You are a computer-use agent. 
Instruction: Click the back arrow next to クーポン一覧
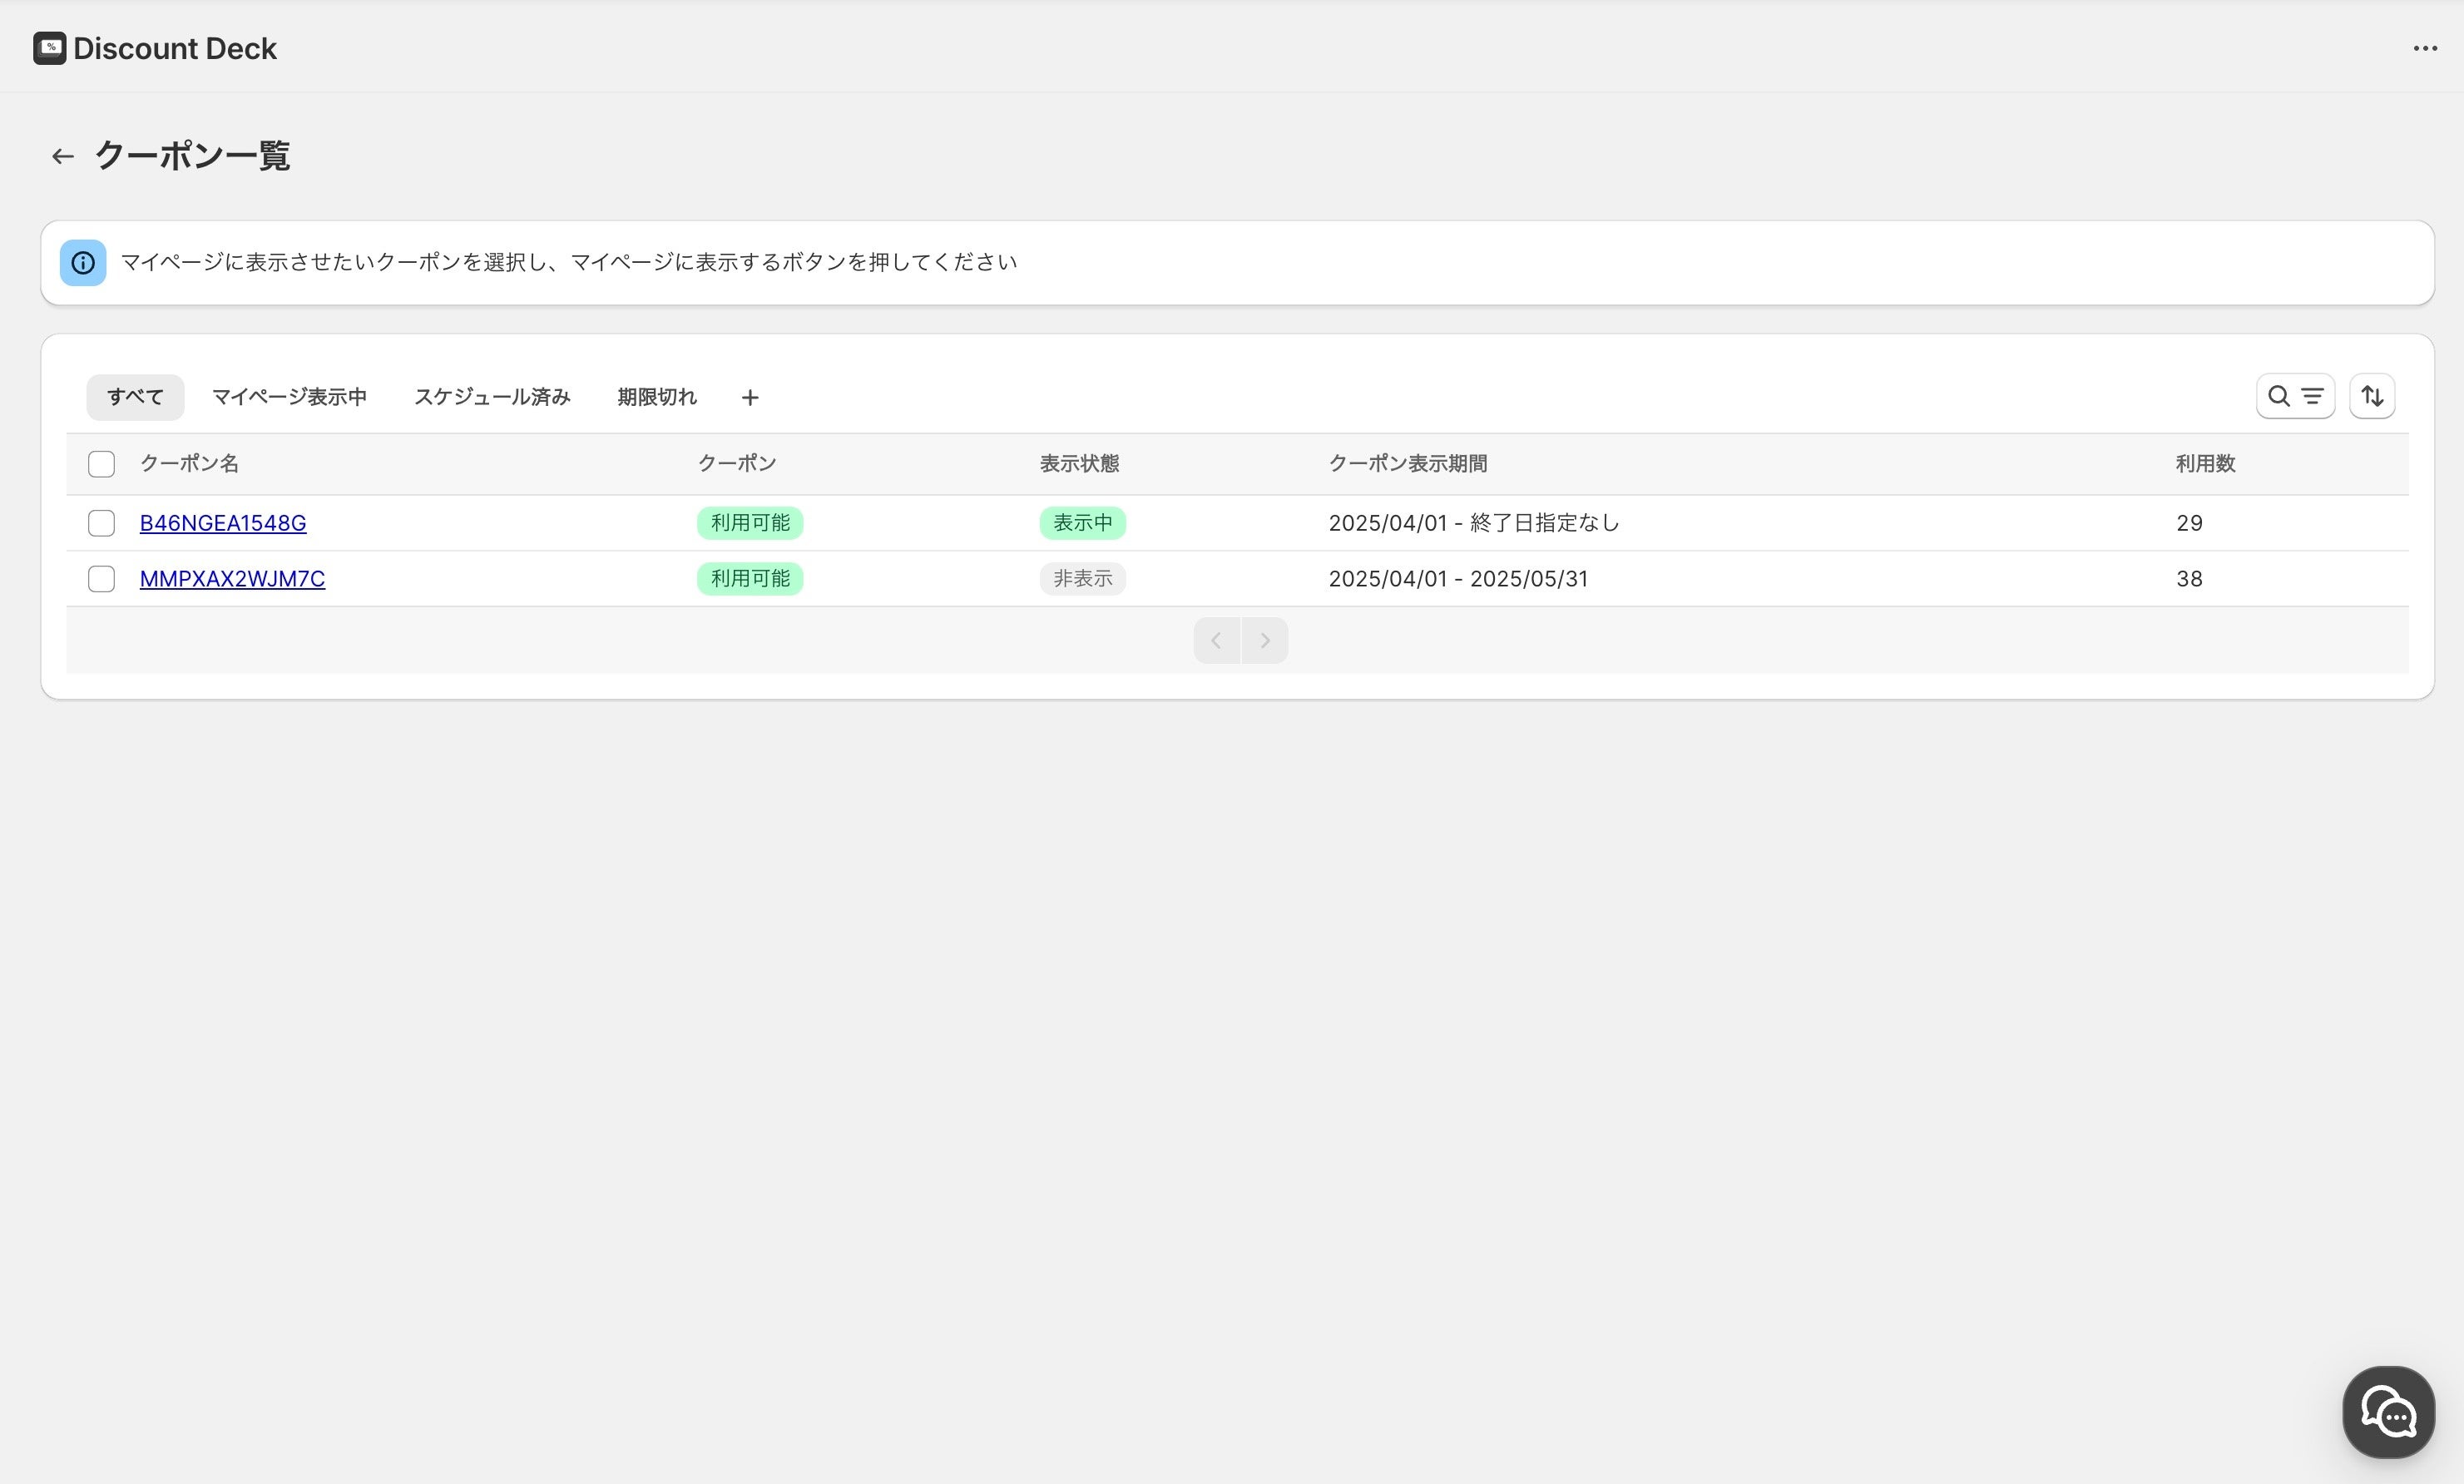point(63,156)
